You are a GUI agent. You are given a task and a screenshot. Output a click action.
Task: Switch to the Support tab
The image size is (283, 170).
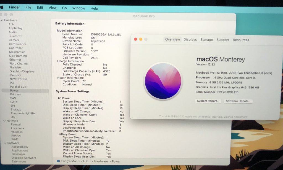click(223, 40)
